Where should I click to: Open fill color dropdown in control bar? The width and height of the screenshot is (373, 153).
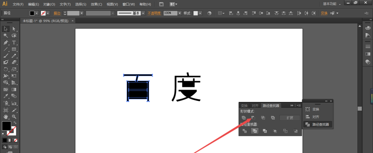click(x=37, y=13)
